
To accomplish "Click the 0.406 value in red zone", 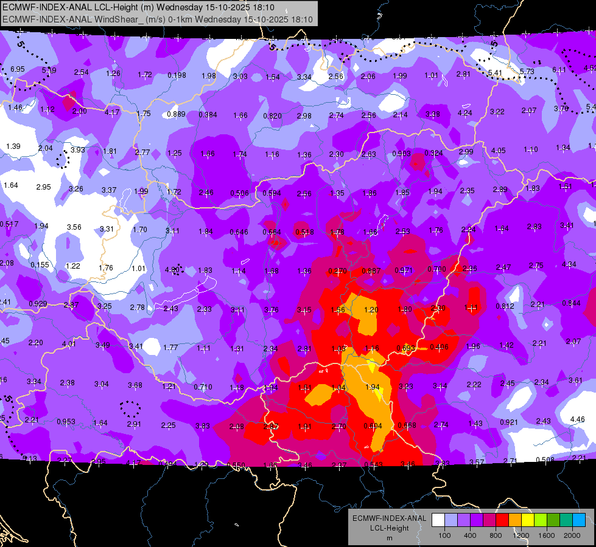I will point(439,346).
